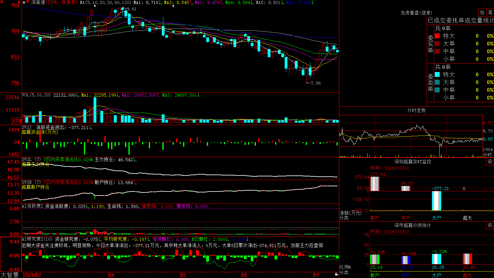Open 设 settings for 深圳超赢实时监控

(490, 162)
